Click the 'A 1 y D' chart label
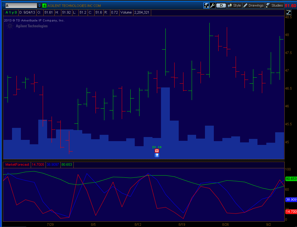The height and width of the screenshot is (227, 297). pos(11,13)
